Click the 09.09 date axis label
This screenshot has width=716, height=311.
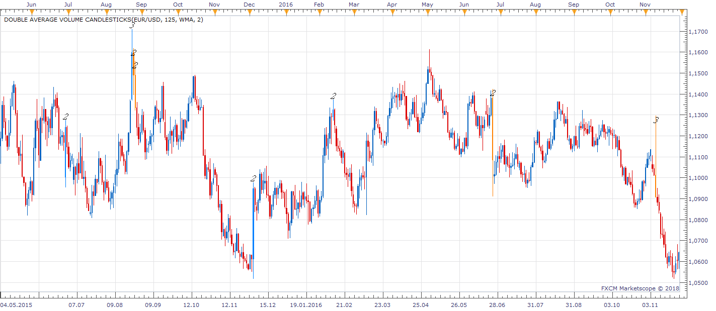tap(153, 305)
